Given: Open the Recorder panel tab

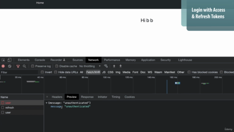Looking at the screenshot, I should (x=58, y=60).
